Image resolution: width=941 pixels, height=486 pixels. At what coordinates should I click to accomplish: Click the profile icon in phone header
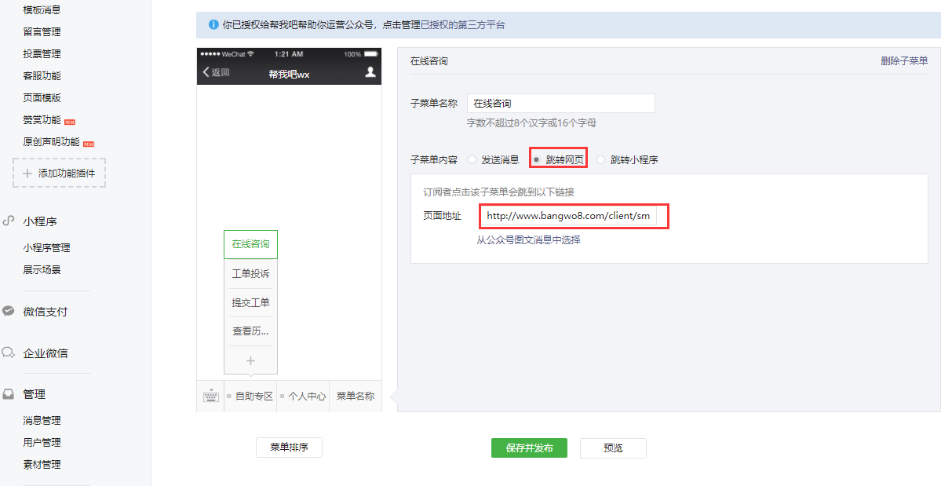click(370, 73)
